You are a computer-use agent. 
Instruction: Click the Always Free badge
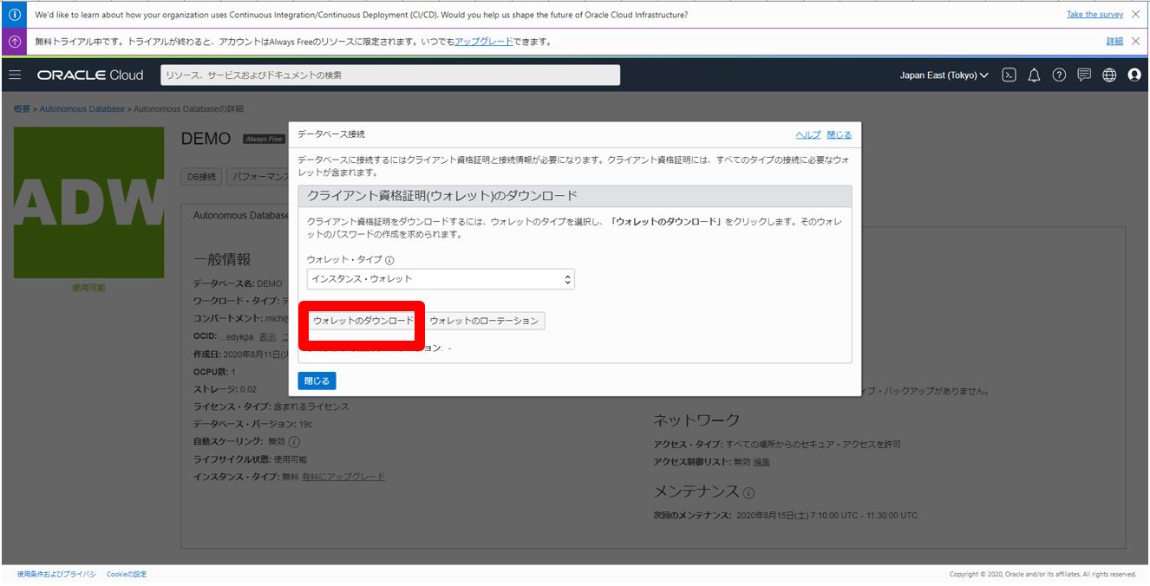coord(264,139)
